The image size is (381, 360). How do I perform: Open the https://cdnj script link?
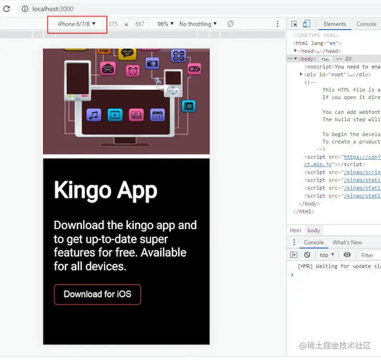pos(362,157)
